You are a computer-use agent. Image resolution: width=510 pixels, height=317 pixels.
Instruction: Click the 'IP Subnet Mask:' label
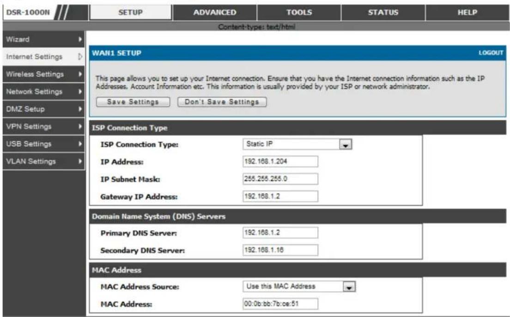click(130, 179)
